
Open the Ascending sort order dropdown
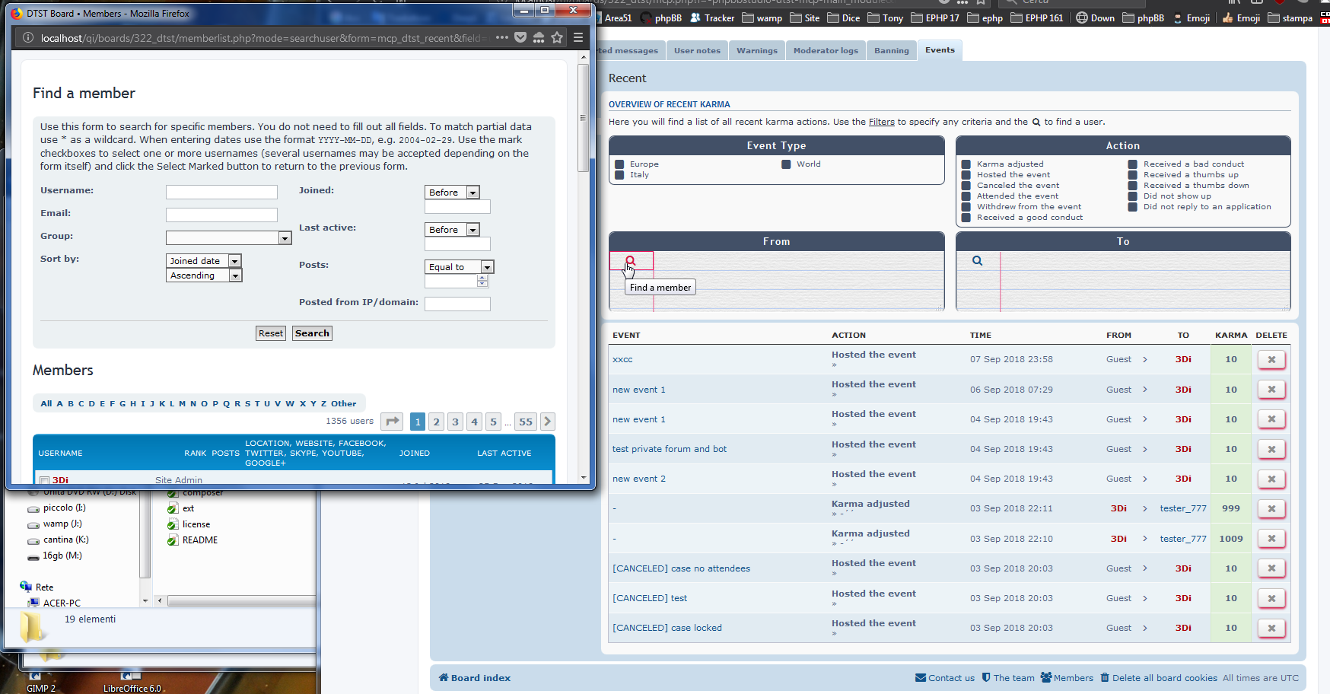(x=204, y=275)
